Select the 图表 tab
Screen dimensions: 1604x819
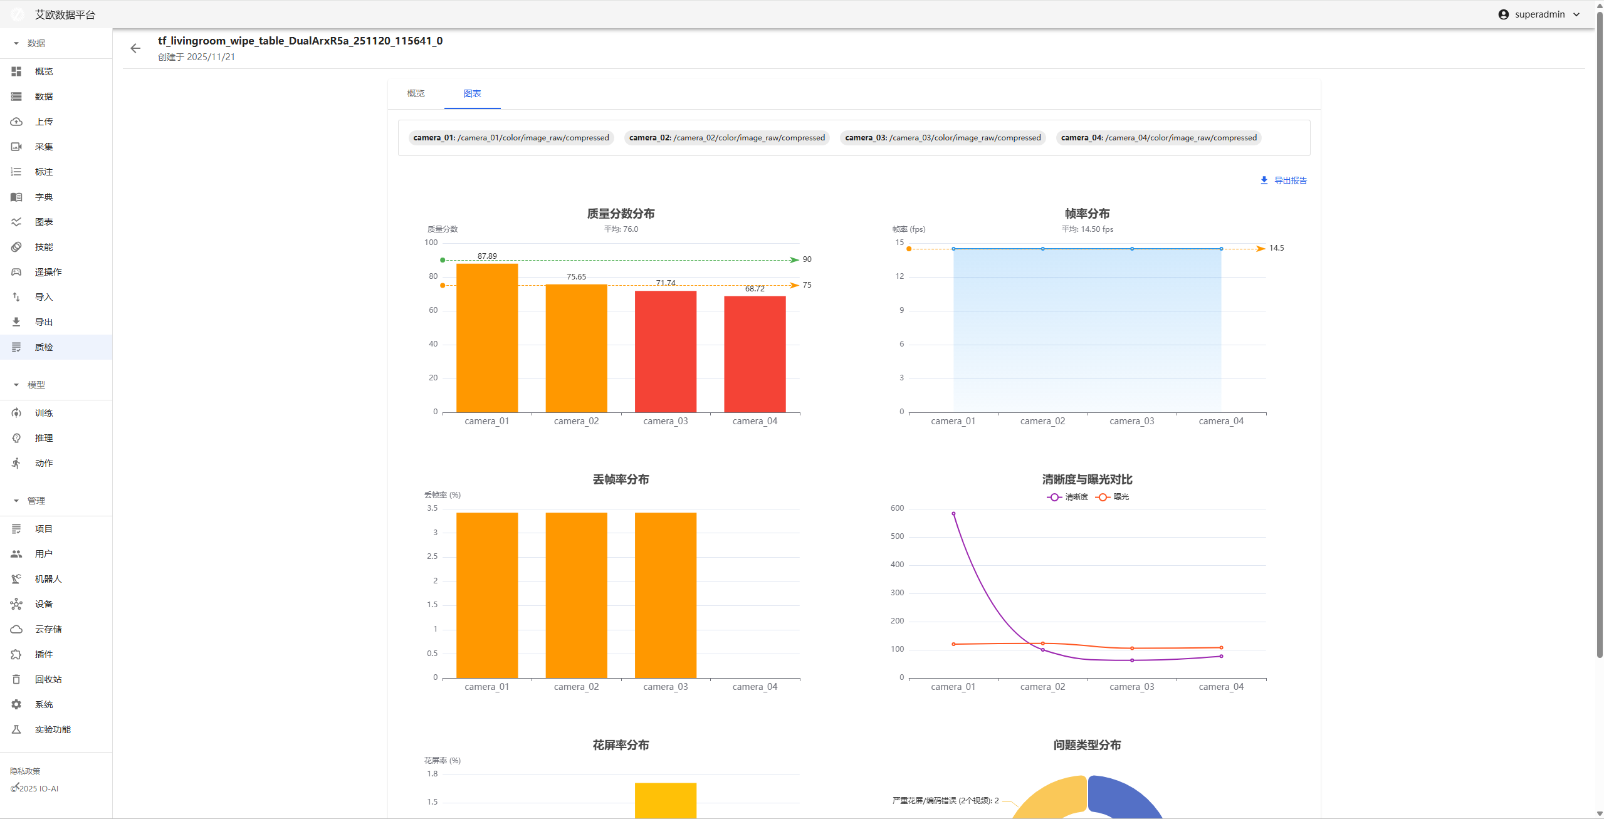pyautogui.click(x=472, y=93)
